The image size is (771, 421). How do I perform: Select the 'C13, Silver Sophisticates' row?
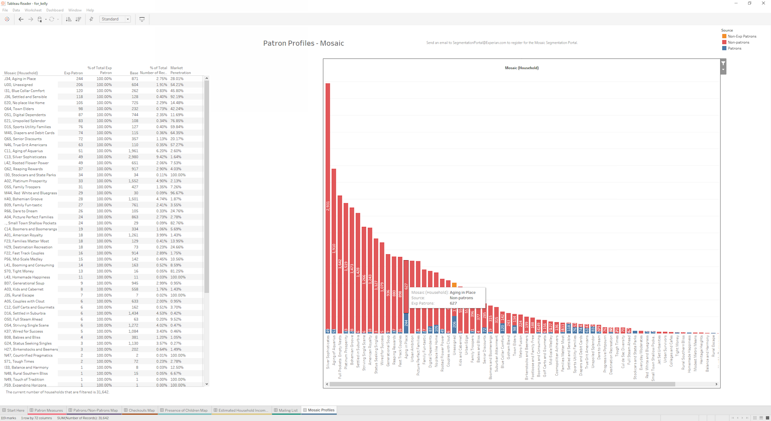103,157
